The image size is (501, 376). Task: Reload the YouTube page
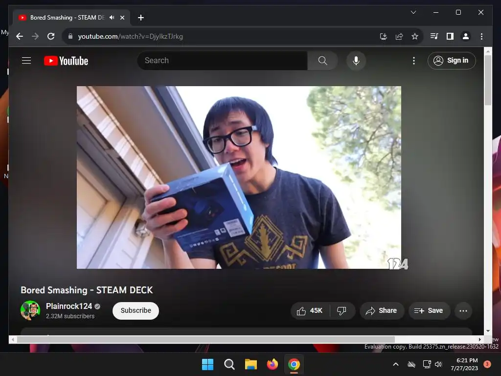point(51,36)
